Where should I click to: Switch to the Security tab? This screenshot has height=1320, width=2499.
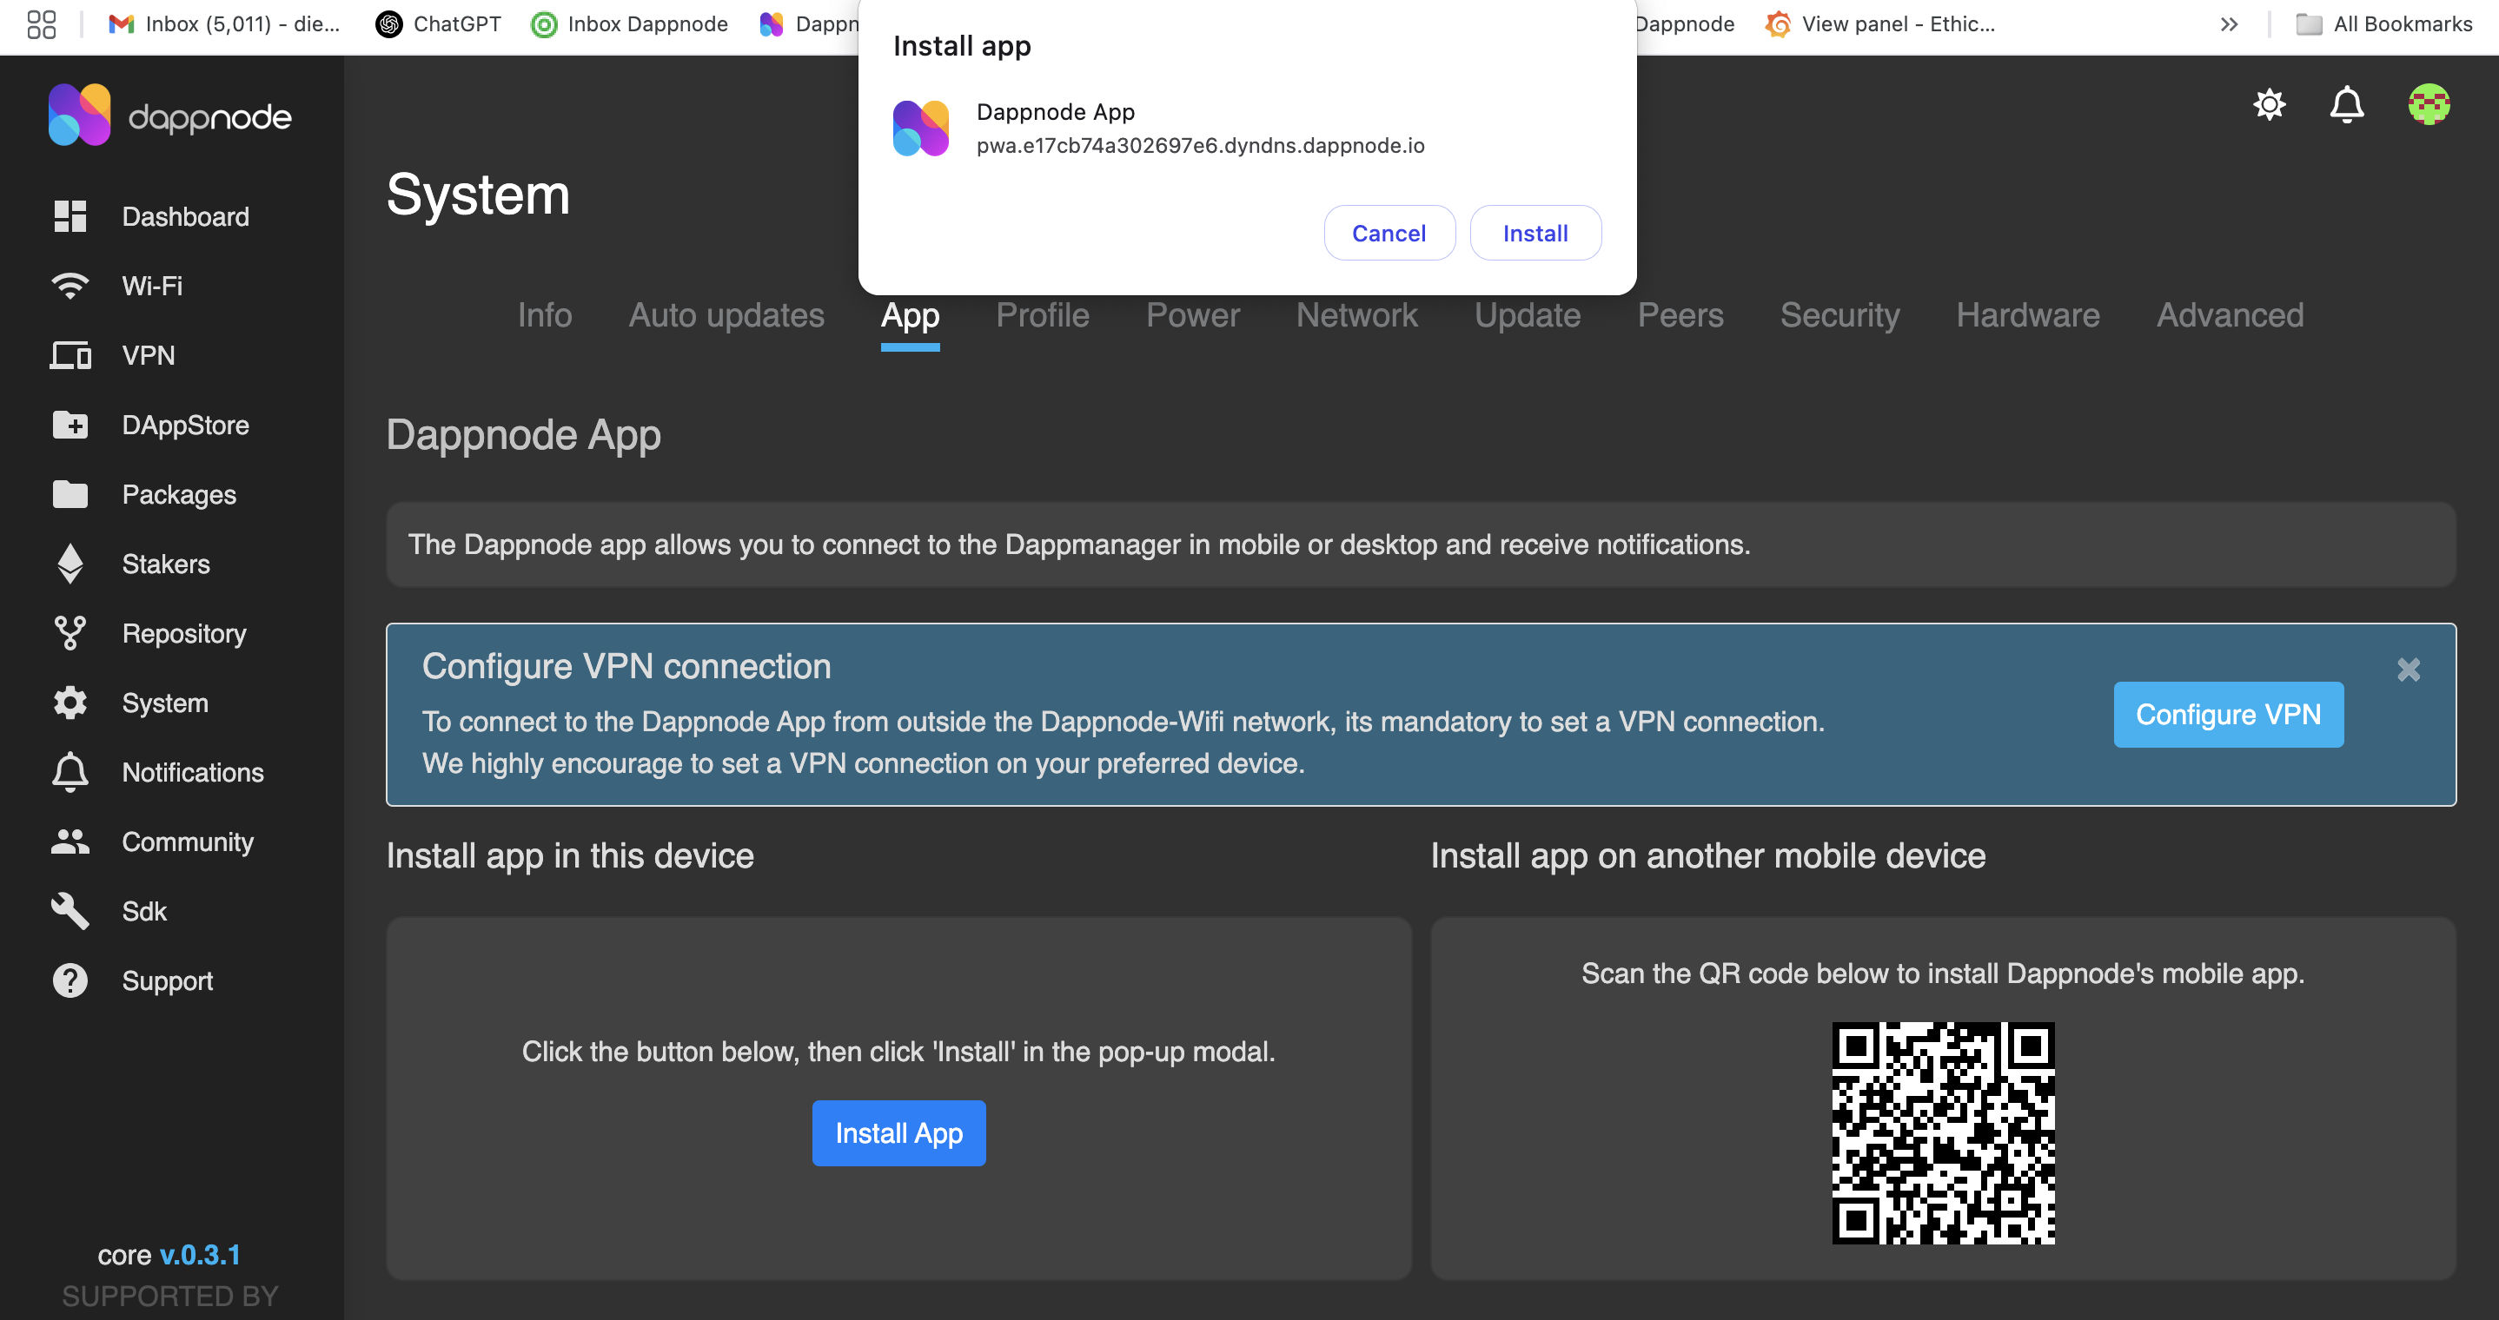pyautogui.click(x=1839, y=315)
